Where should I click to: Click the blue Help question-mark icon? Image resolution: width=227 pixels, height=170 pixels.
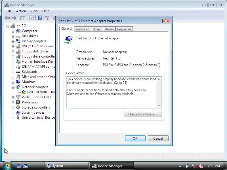(x=40, y=18)
